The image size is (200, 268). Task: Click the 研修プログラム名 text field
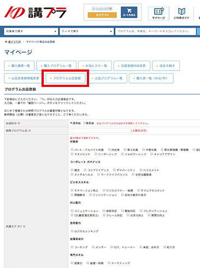pos(100,131)
